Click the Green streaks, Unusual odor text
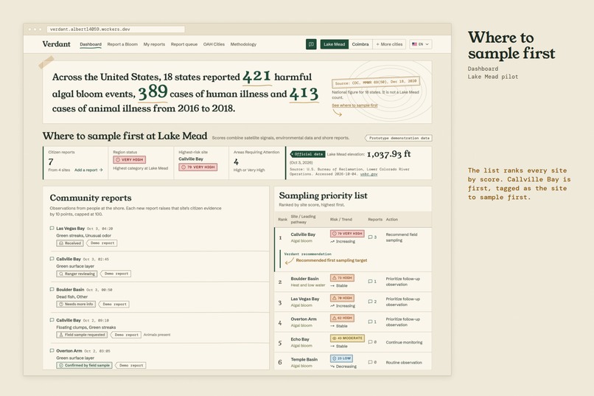The width and height of the screenshot is (594, 396). pos(84,236)
